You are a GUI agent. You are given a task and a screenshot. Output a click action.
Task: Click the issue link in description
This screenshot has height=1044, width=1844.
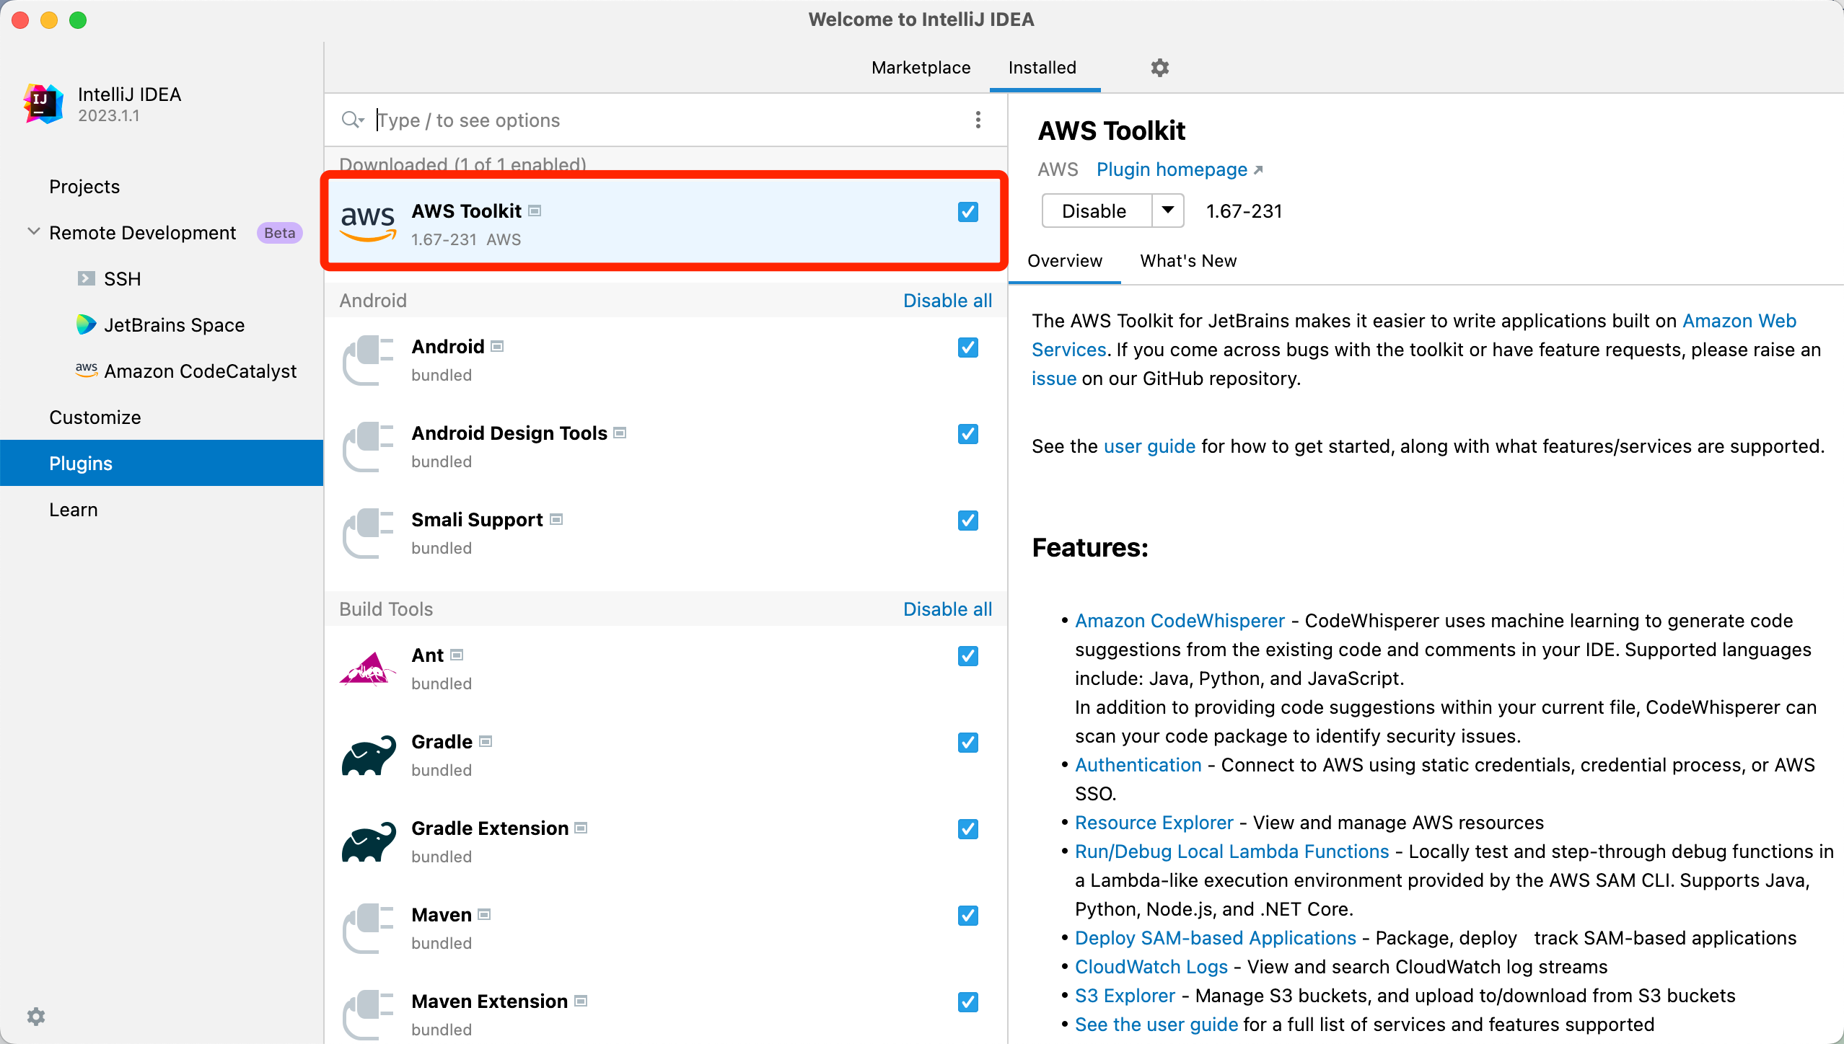tap(1053, 379)
